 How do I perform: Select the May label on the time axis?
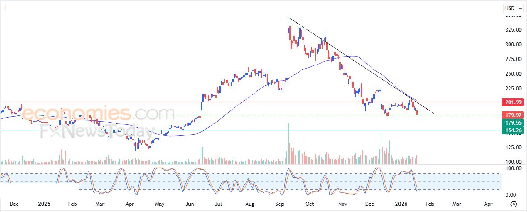pos(159,204)
